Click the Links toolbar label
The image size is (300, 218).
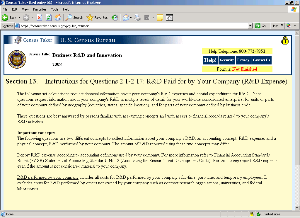275,26
